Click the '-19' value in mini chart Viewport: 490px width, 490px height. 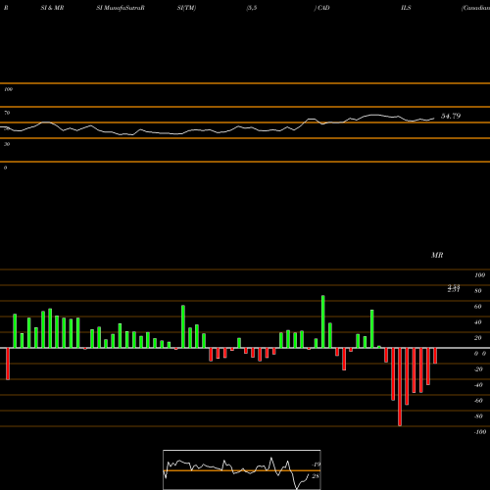pos(316,465)
